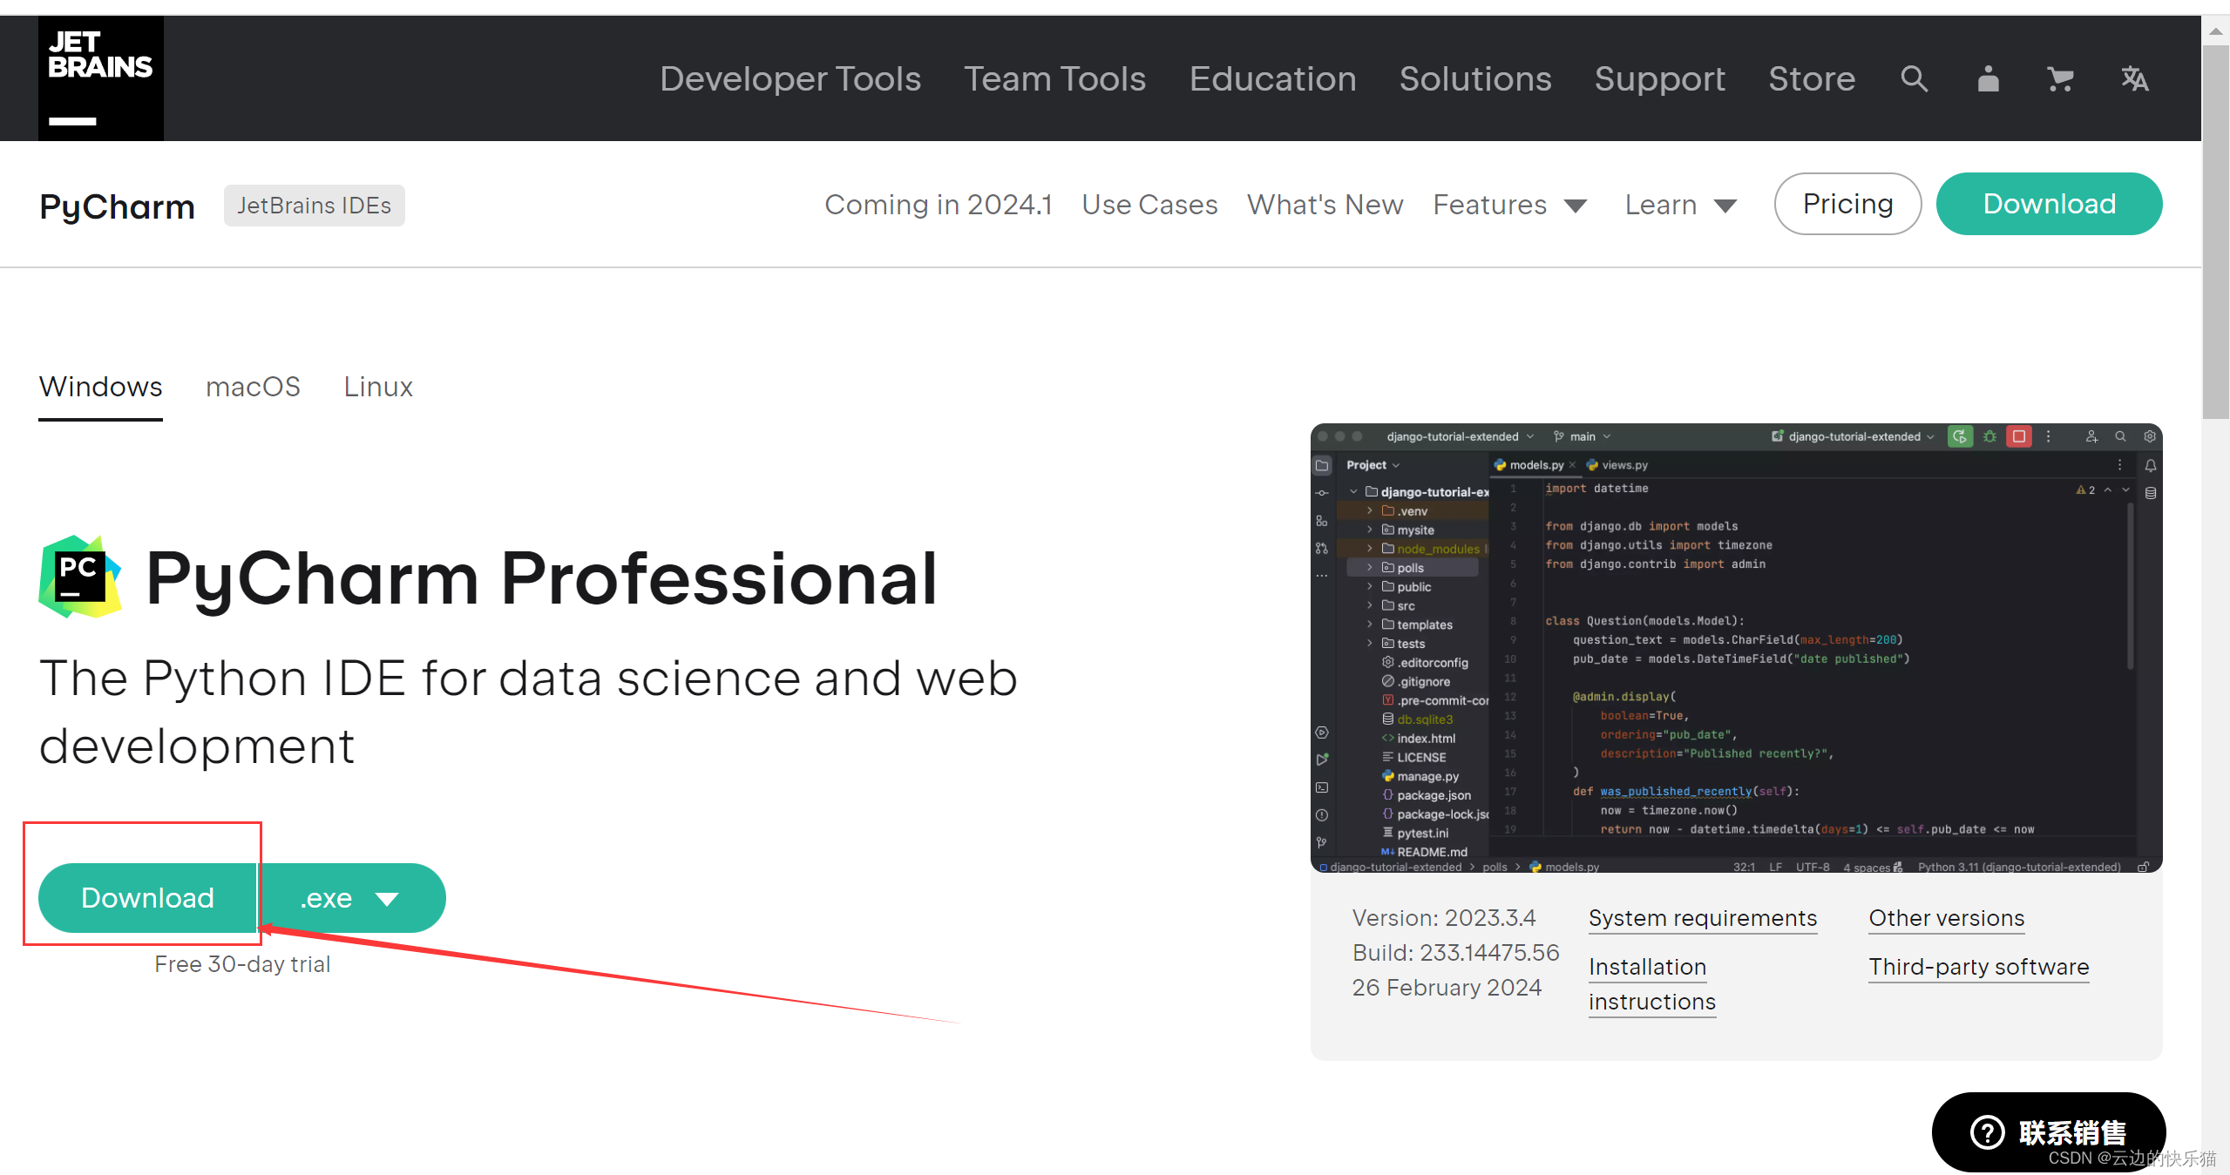This screenshot has height=1175, width=2230.
Task: Click the header Download button
Action: coord(2049,204)
